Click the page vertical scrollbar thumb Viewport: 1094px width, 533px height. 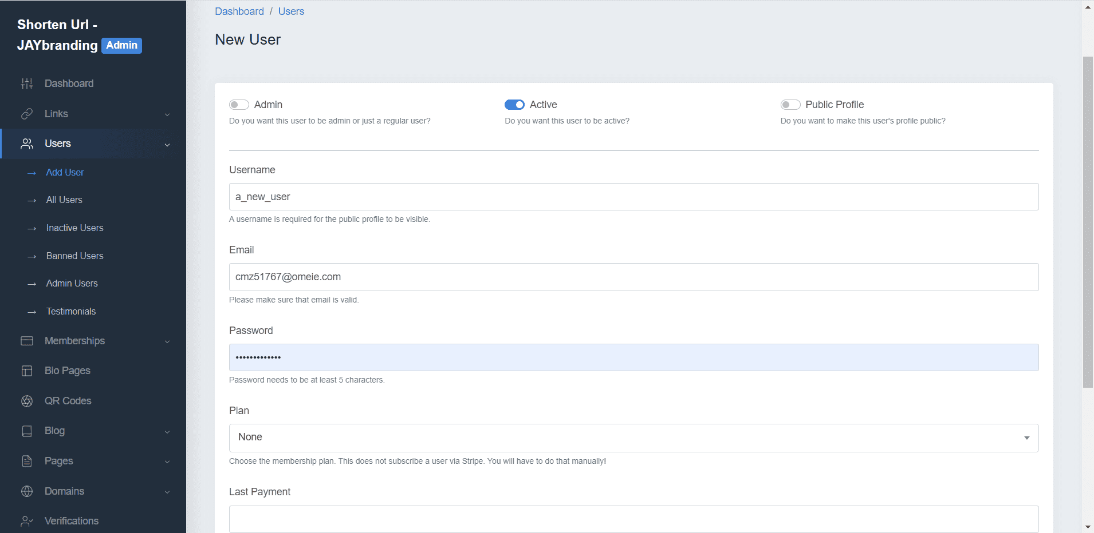[x=1088, y=222]
